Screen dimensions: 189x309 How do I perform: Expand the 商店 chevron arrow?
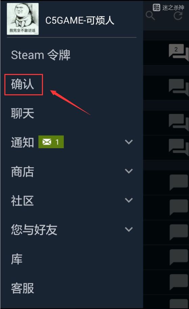coord(129,171)
